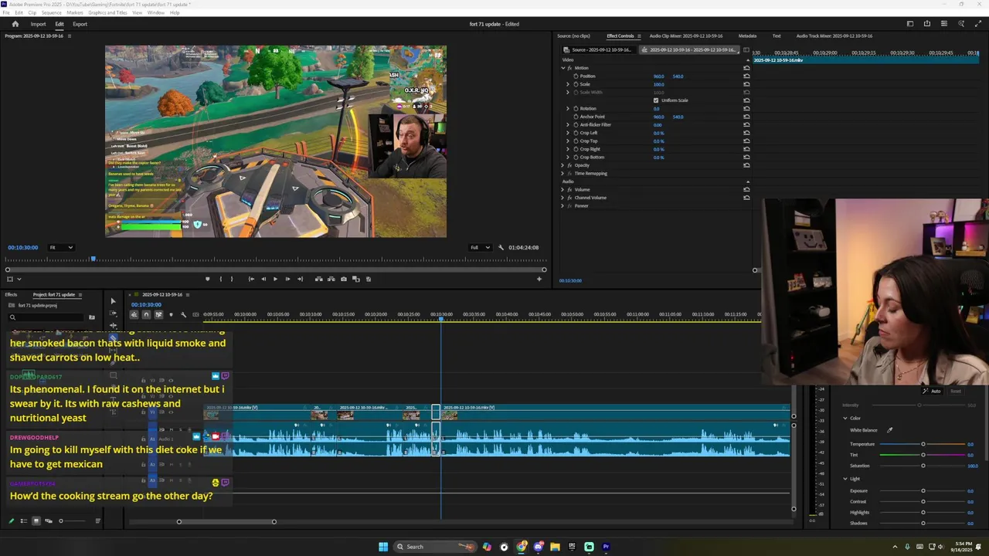The image size is (989, 556).
Task: Adjust the Temperature slider handle
Action: pyautogui.click(x=923, y=444)
